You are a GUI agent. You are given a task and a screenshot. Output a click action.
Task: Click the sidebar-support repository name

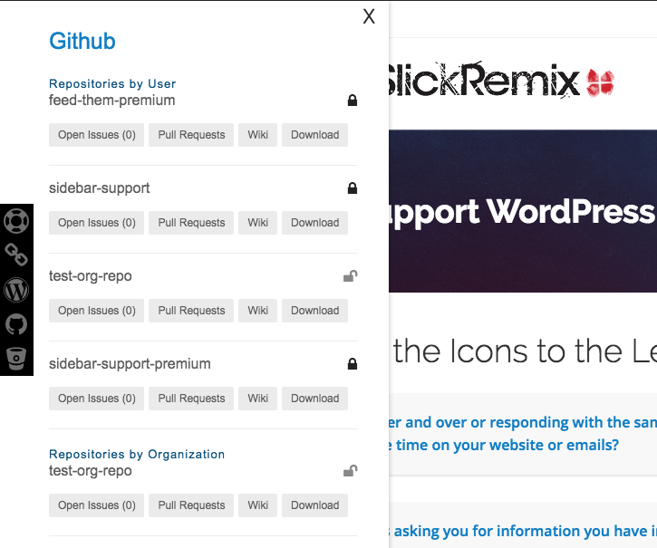click(100, 188)
